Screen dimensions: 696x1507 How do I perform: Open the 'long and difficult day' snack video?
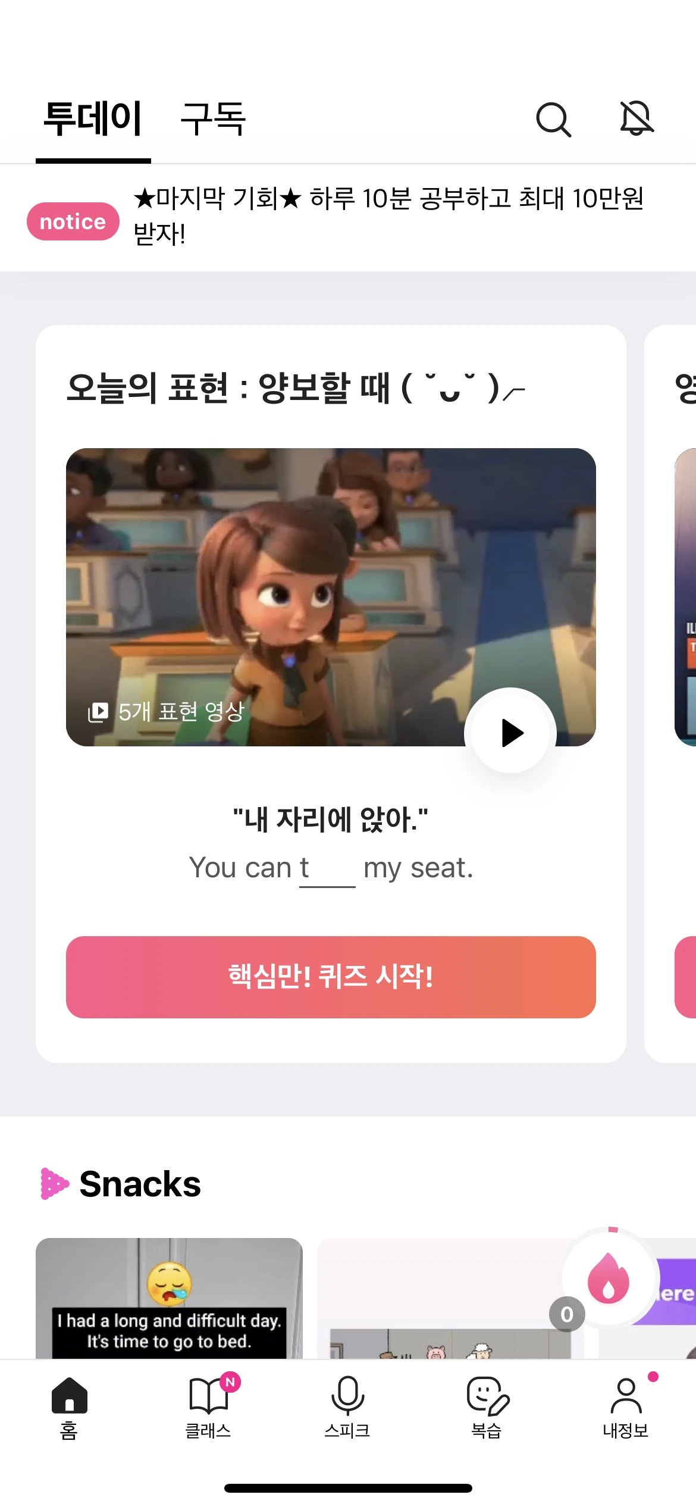(169, 1298)
